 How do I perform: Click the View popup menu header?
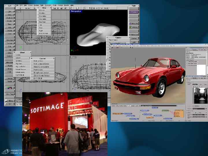tap(44, 8)
